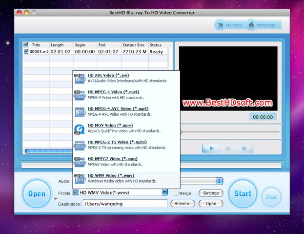Viewport: 304px width, 234px height.
Task: Click the QuickTime HD MOV Video icon
Action: pyautogui.click(x=80, y=129)
